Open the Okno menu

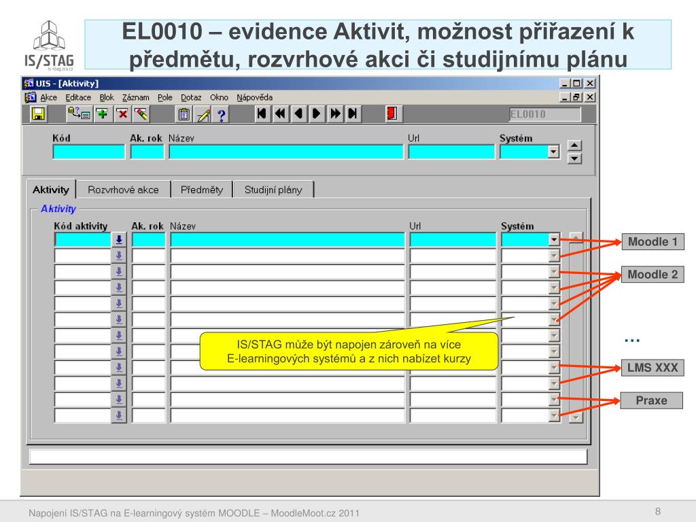coord(219,97)
